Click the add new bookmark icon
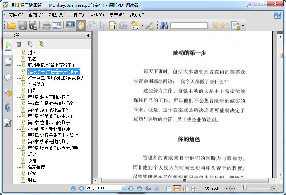This screenshot has height=195, width=286. coord(30,44)
